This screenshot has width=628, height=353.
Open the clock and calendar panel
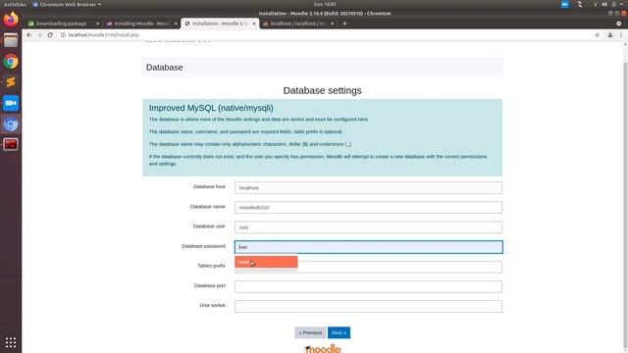(325, 4)
